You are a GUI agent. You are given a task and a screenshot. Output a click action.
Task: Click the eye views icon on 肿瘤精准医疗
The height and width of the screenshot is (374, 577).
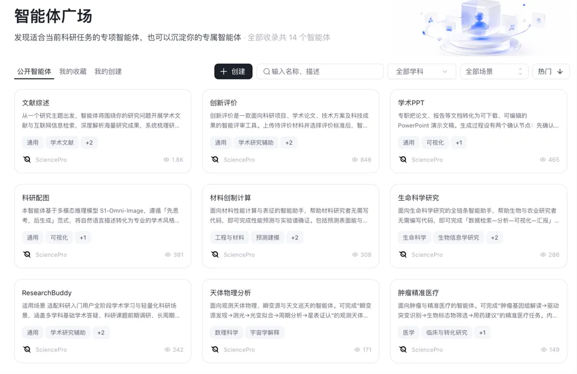coord(544,349)
